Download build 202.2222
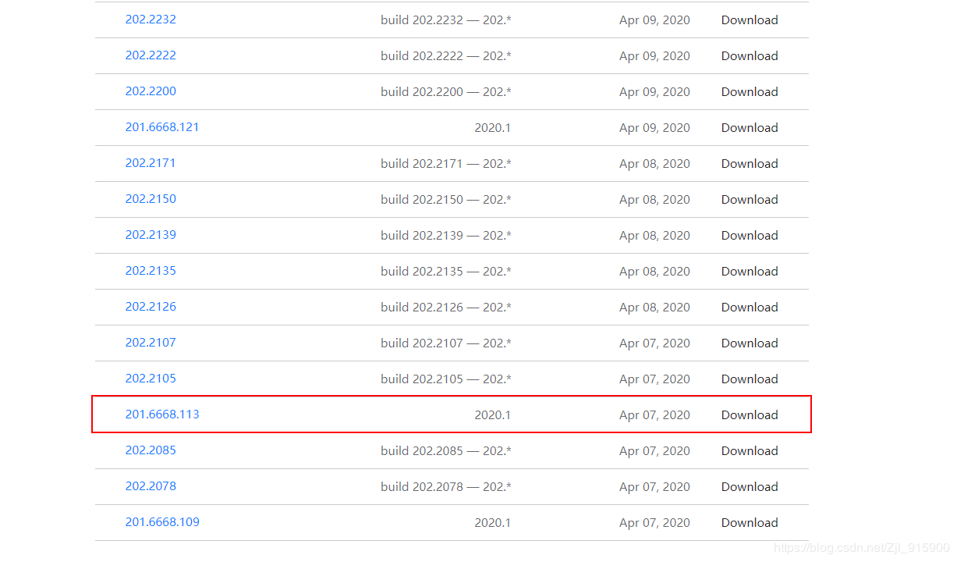The width and height of the screenshot is (957, 562). [x=749, y=56]
